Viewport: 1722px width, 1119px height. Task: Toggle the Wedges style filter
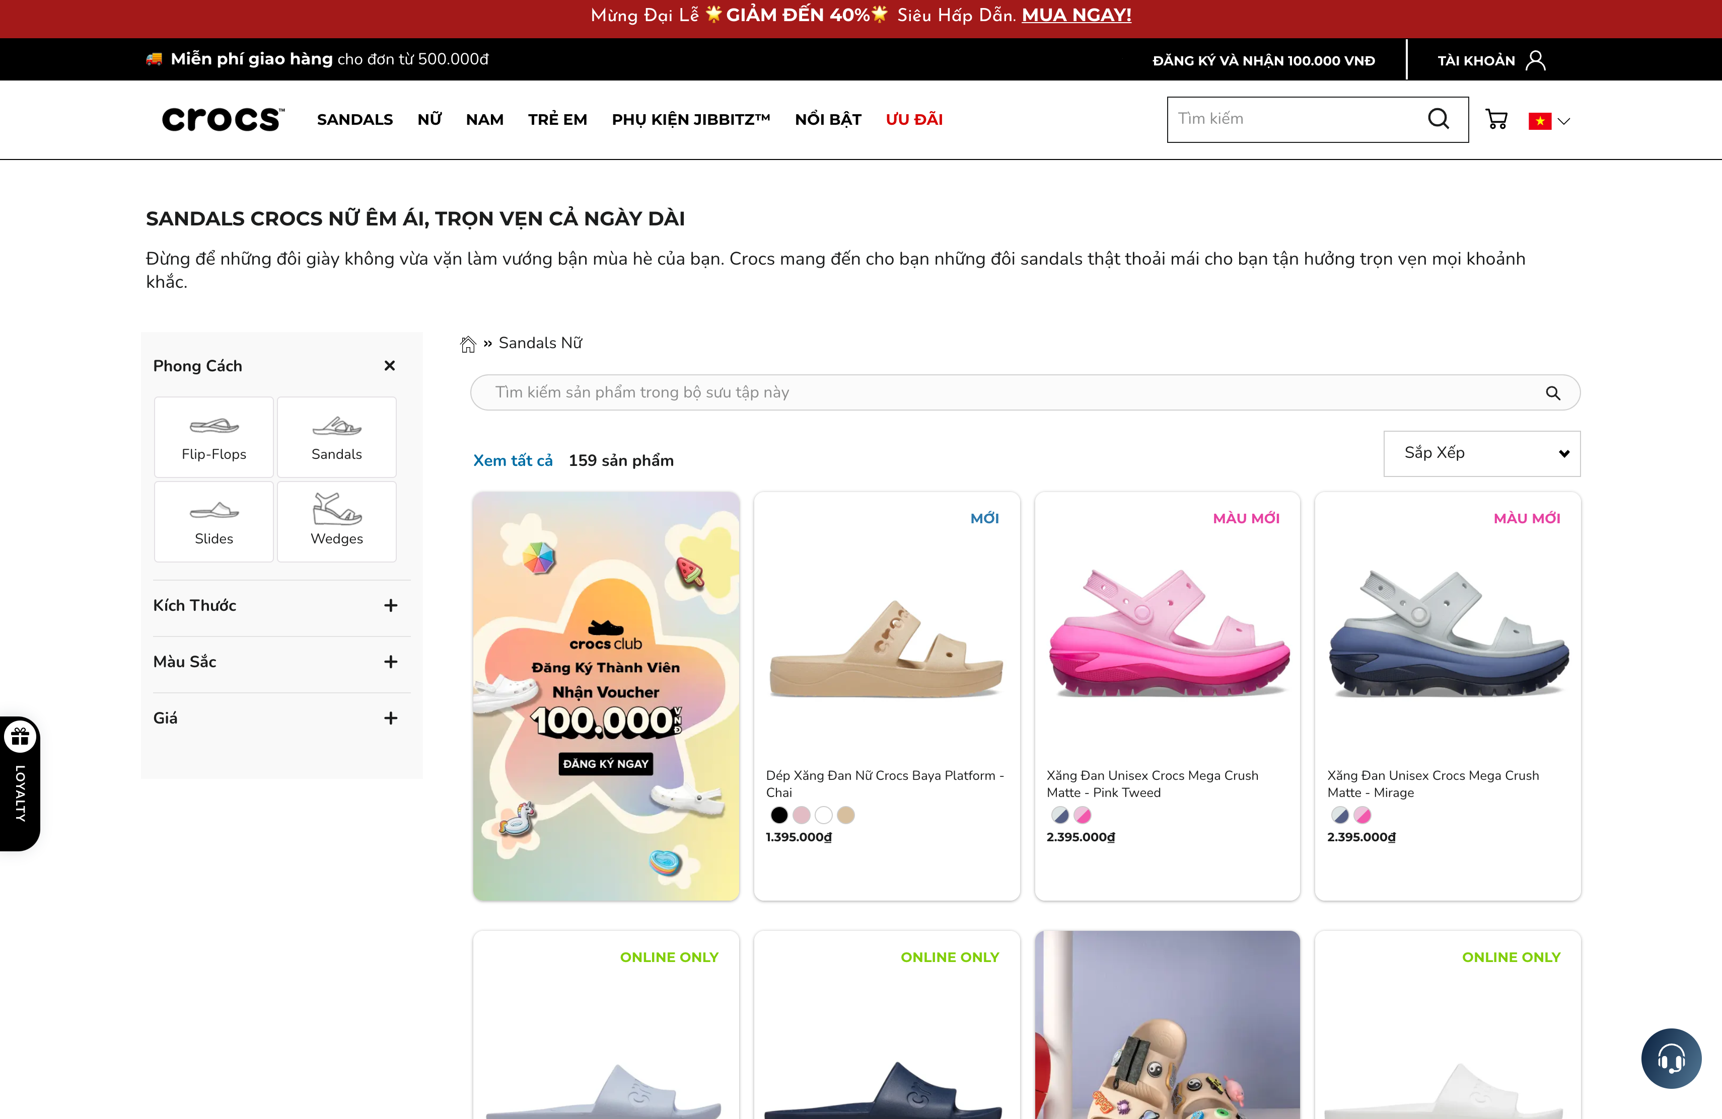click(x=336, y=520)
